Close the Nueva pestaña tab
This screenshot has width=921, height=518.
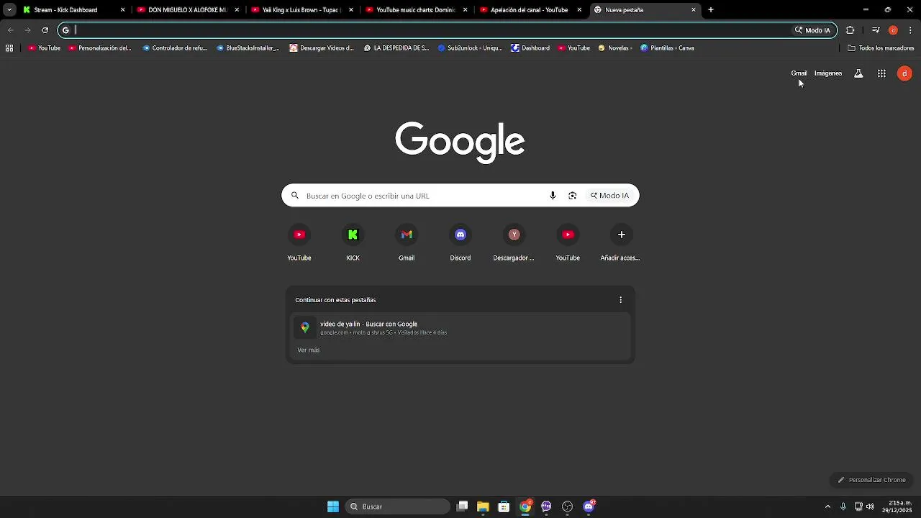click(694, 10)
